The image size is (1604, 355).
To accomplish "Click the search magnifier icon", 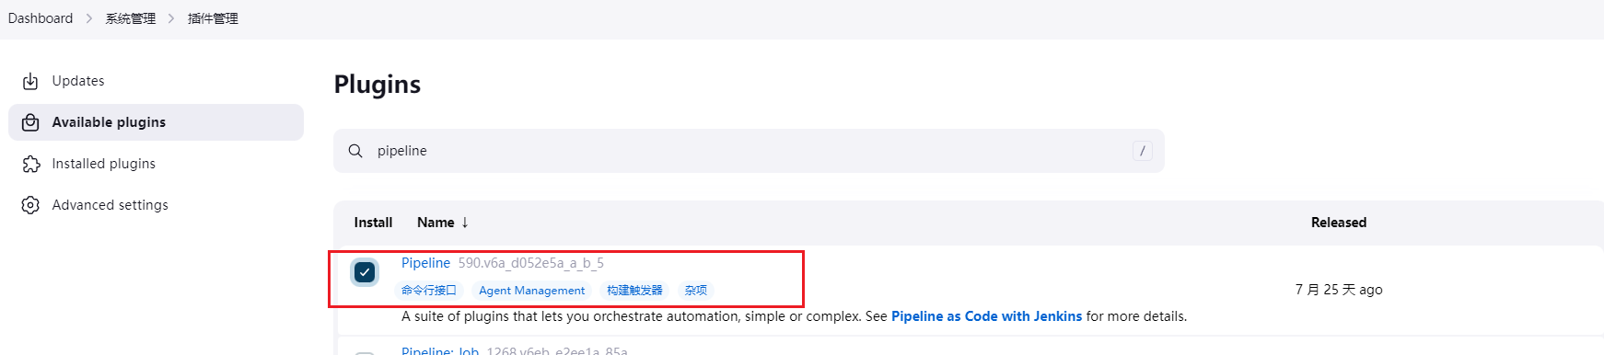I will click(x=355, y=151).
